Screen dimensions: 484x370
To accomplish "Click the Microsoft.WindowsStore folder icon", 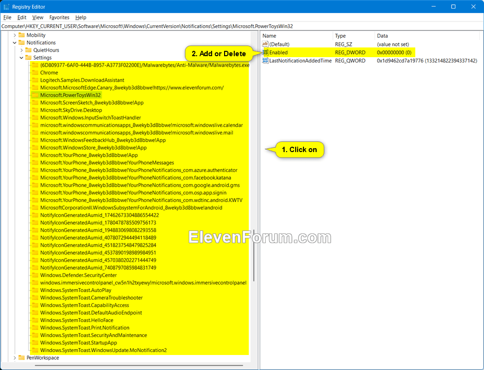I will 35,148.
